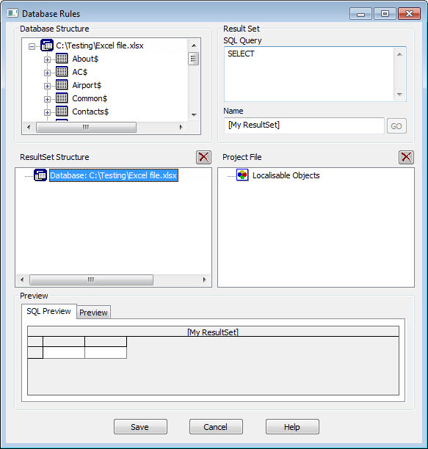The height and width of the screenshot is (449, 428).
Task: Expand the Airport$ table node
Action: click(47, 86)
